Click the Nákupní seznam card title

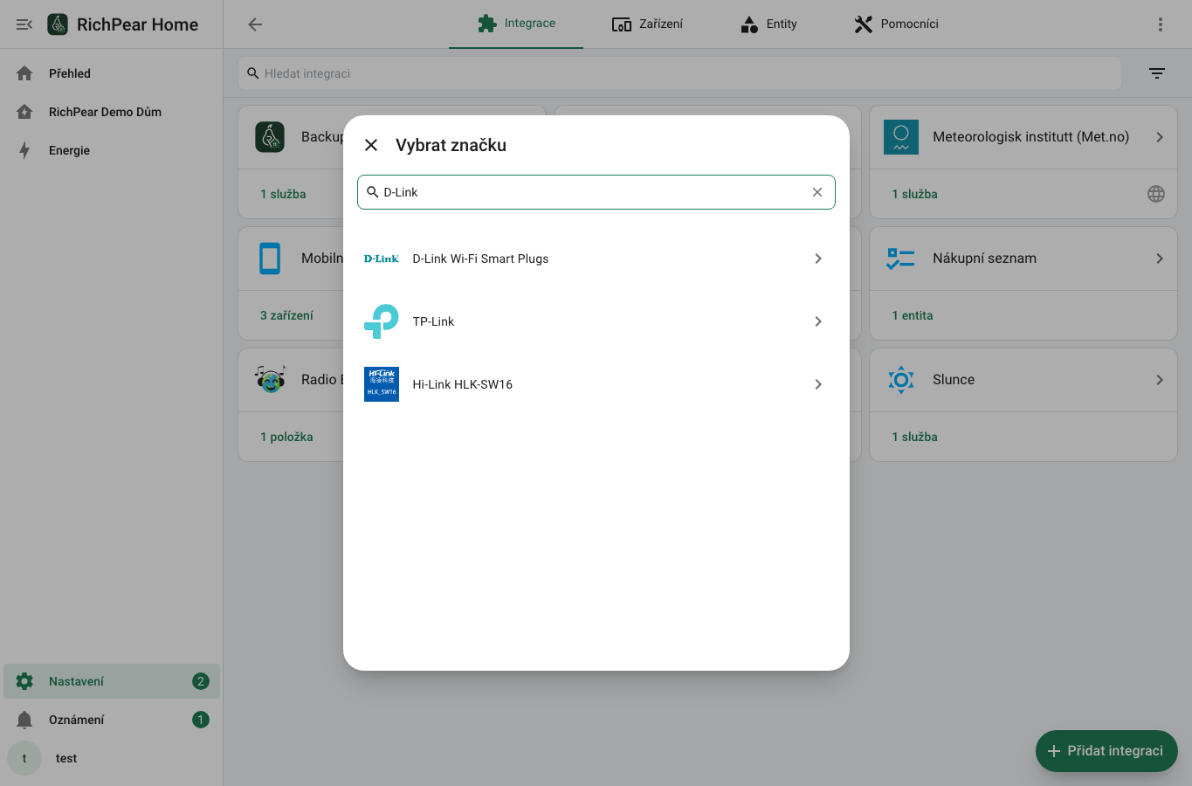[x=984, y=259]
